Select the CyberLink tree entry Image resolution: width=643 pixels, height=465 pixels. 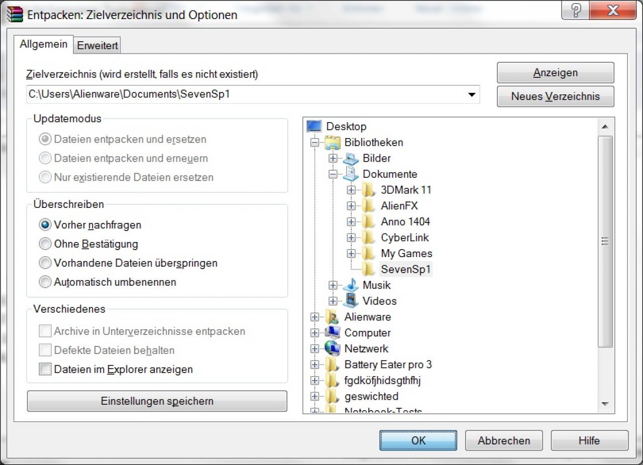(405, 238)
